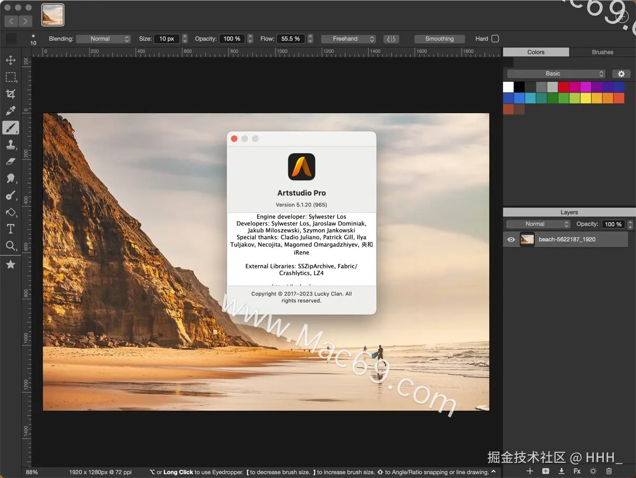Select the Paint Bucket fill tool
This screenshot has height=478, width=636.
(x=11, y=212)
